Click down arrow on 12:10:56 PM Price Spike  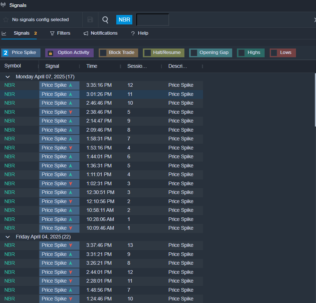click(71, 201)
